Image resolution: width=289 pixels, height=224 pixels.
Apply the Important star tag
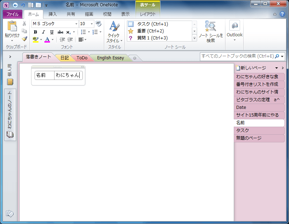[x=160, y=31]
